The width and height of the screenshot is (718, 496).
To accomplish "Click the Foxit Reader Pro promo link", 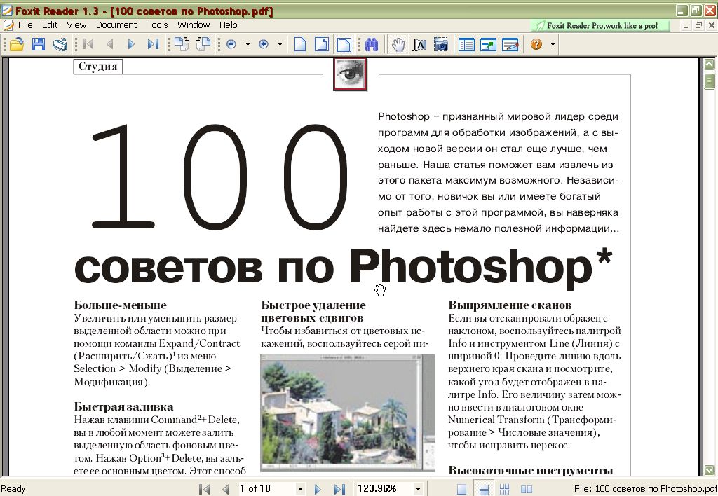I will coord(600,26).
